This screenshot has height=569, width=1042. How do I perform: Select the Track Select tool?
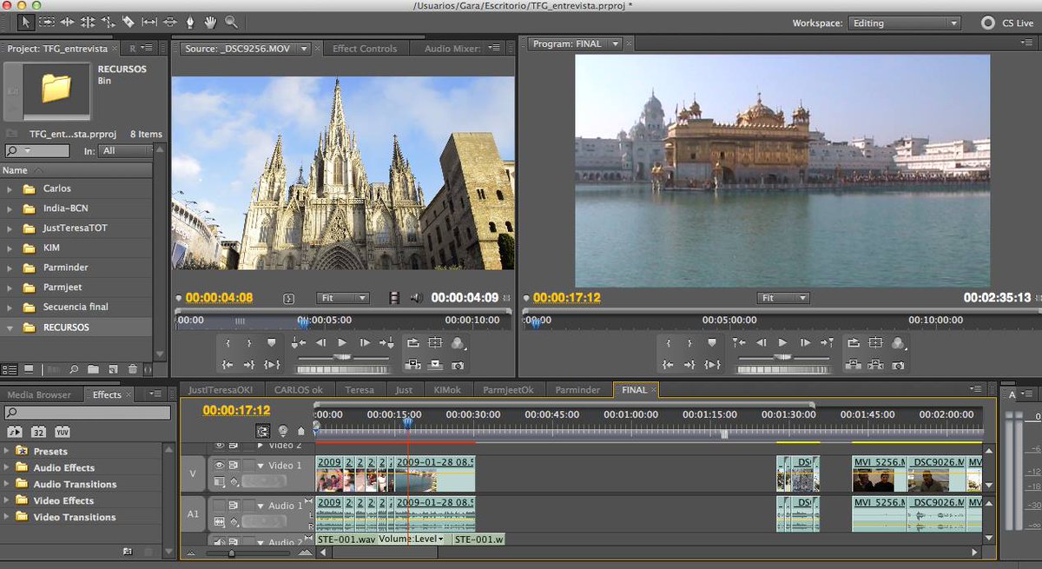pos(46,22)
